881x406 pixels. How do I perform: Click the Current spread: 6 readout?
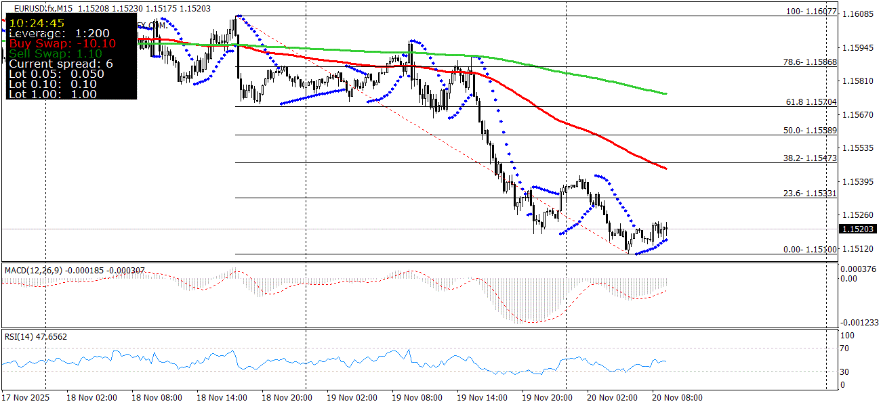[x=61, y=64]
